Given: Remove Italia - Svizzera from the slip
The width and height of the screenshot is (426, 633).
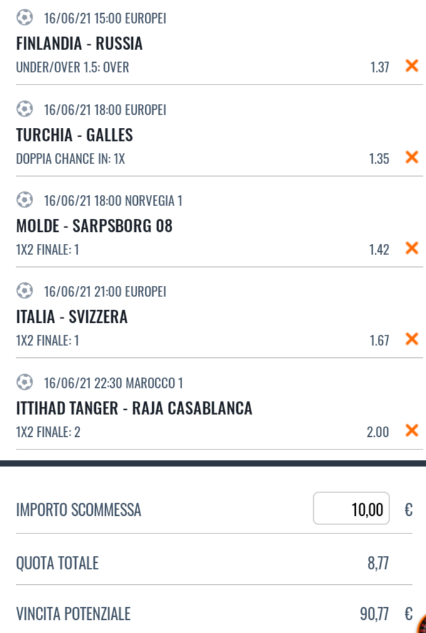Looking at the screenshot, I should (412, 339).
